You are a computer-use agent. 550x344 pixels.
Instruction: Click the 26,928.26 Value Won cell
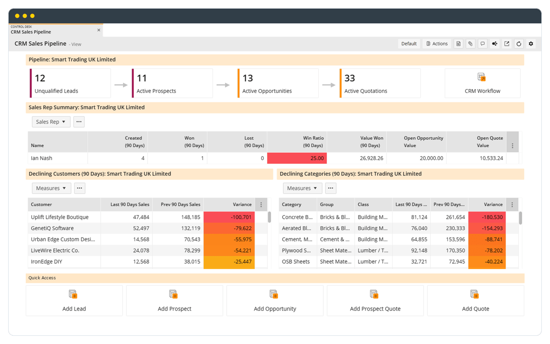pyautogui.click(x=357, y=158)
